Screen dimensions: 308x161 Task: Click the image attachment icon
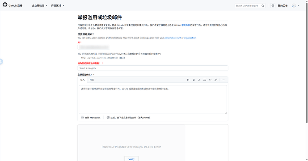coord(108,118)
